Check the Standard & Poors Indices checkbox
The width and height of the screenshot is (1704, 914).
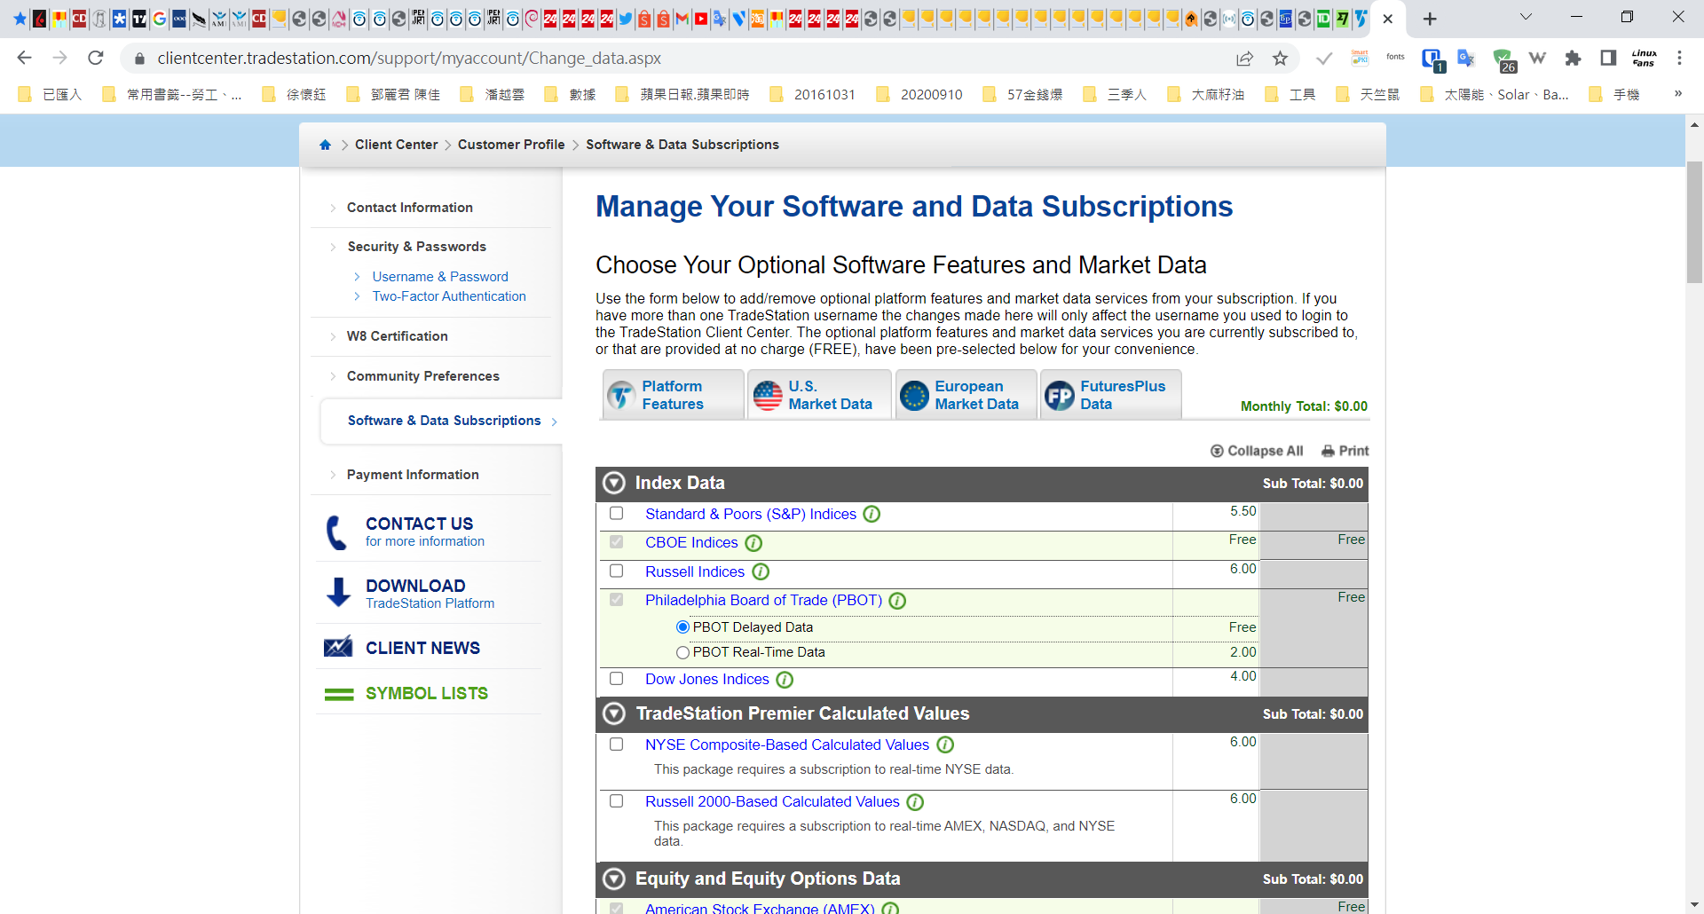[616, 513]
